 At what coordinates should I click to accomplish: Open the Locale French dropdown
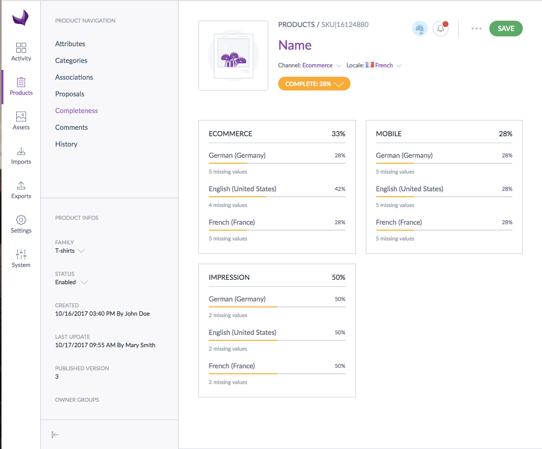point(384,65)
